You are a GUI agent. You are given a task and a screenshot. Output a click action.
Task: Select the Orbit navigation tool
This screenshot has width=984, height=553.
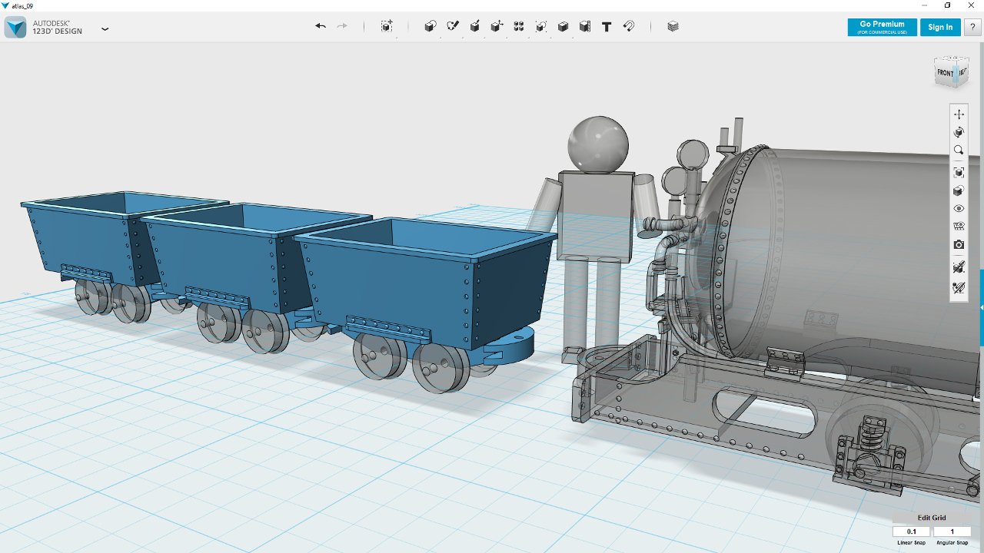pos(959,132)
